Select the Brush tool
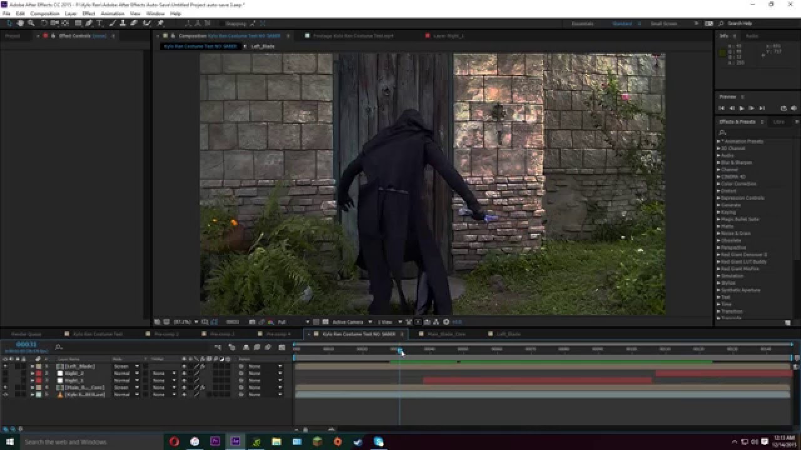The height and width of the screenshot is (450, 801). 113,23
